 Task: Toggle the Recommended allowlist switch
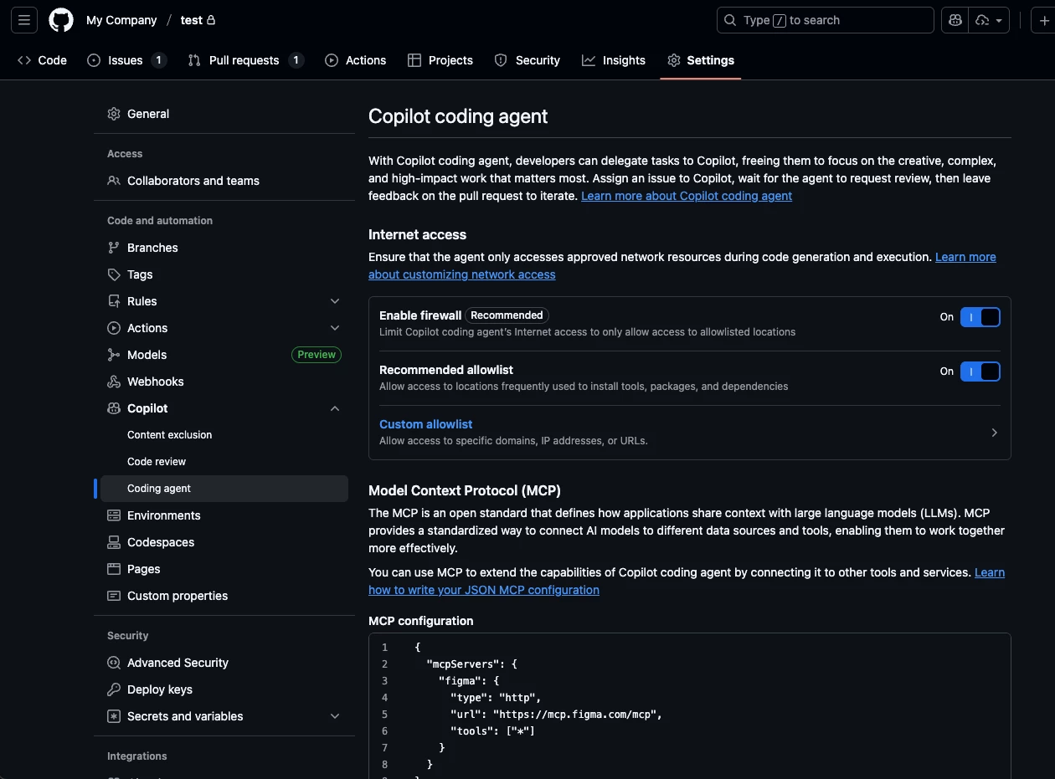(980, 372)
